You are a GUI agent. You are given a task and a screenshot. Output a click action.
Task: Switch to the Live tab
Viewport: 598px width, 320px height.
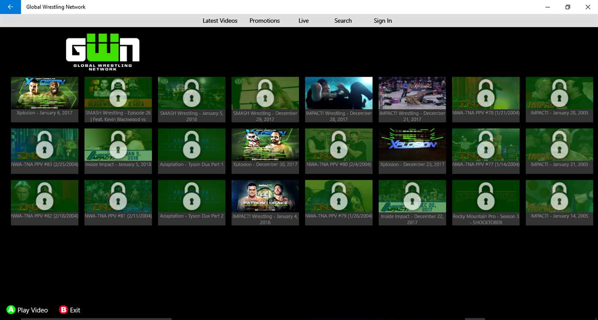(x=304, y=21)
